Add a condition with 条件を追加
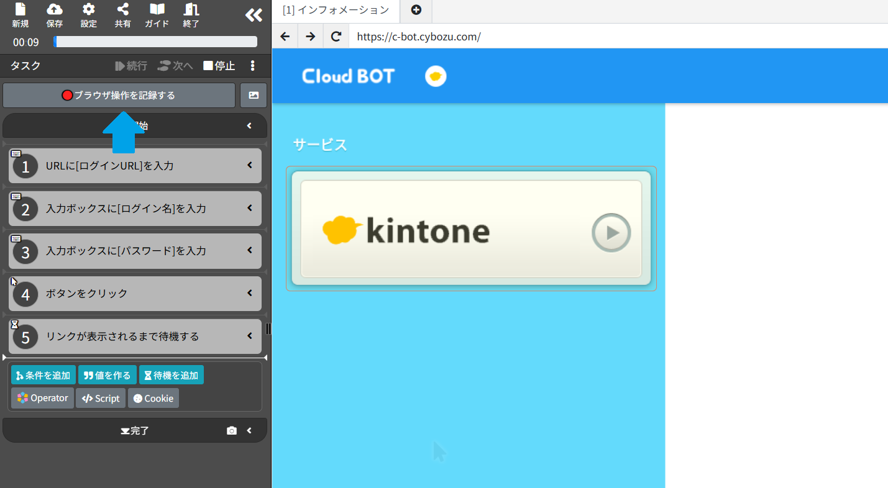888x488 pixels. tap(43, 375)
